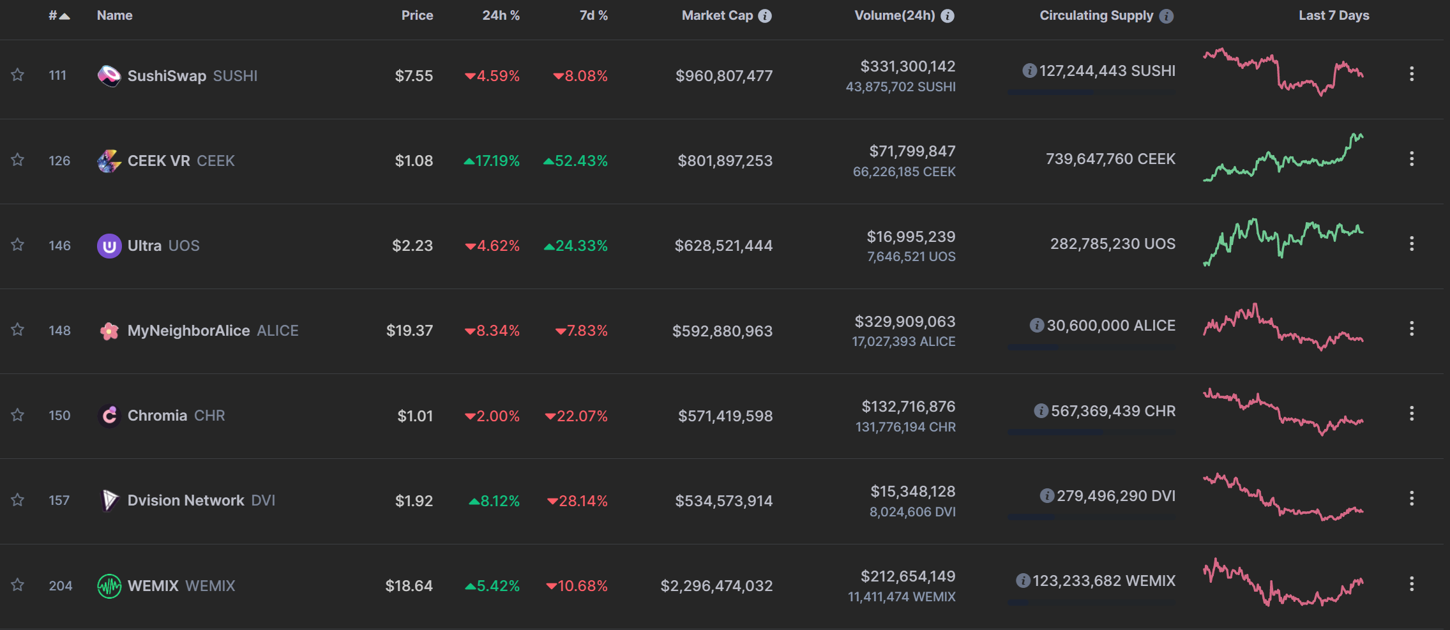
Task: Click SushiSwap volume $331,300,142
Action: (x=907, y=66)
